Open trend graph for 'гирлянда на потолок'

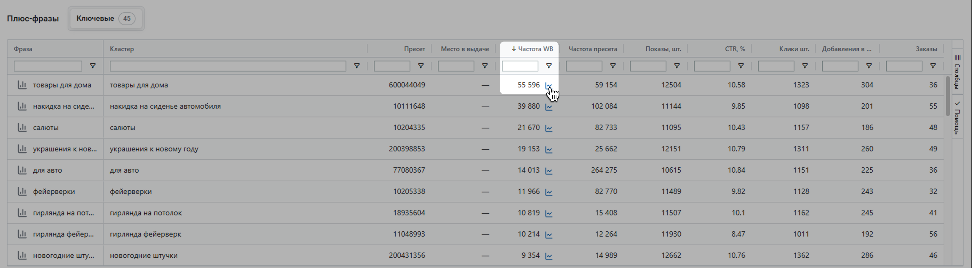pyautogui.click(x=549, y=213)
